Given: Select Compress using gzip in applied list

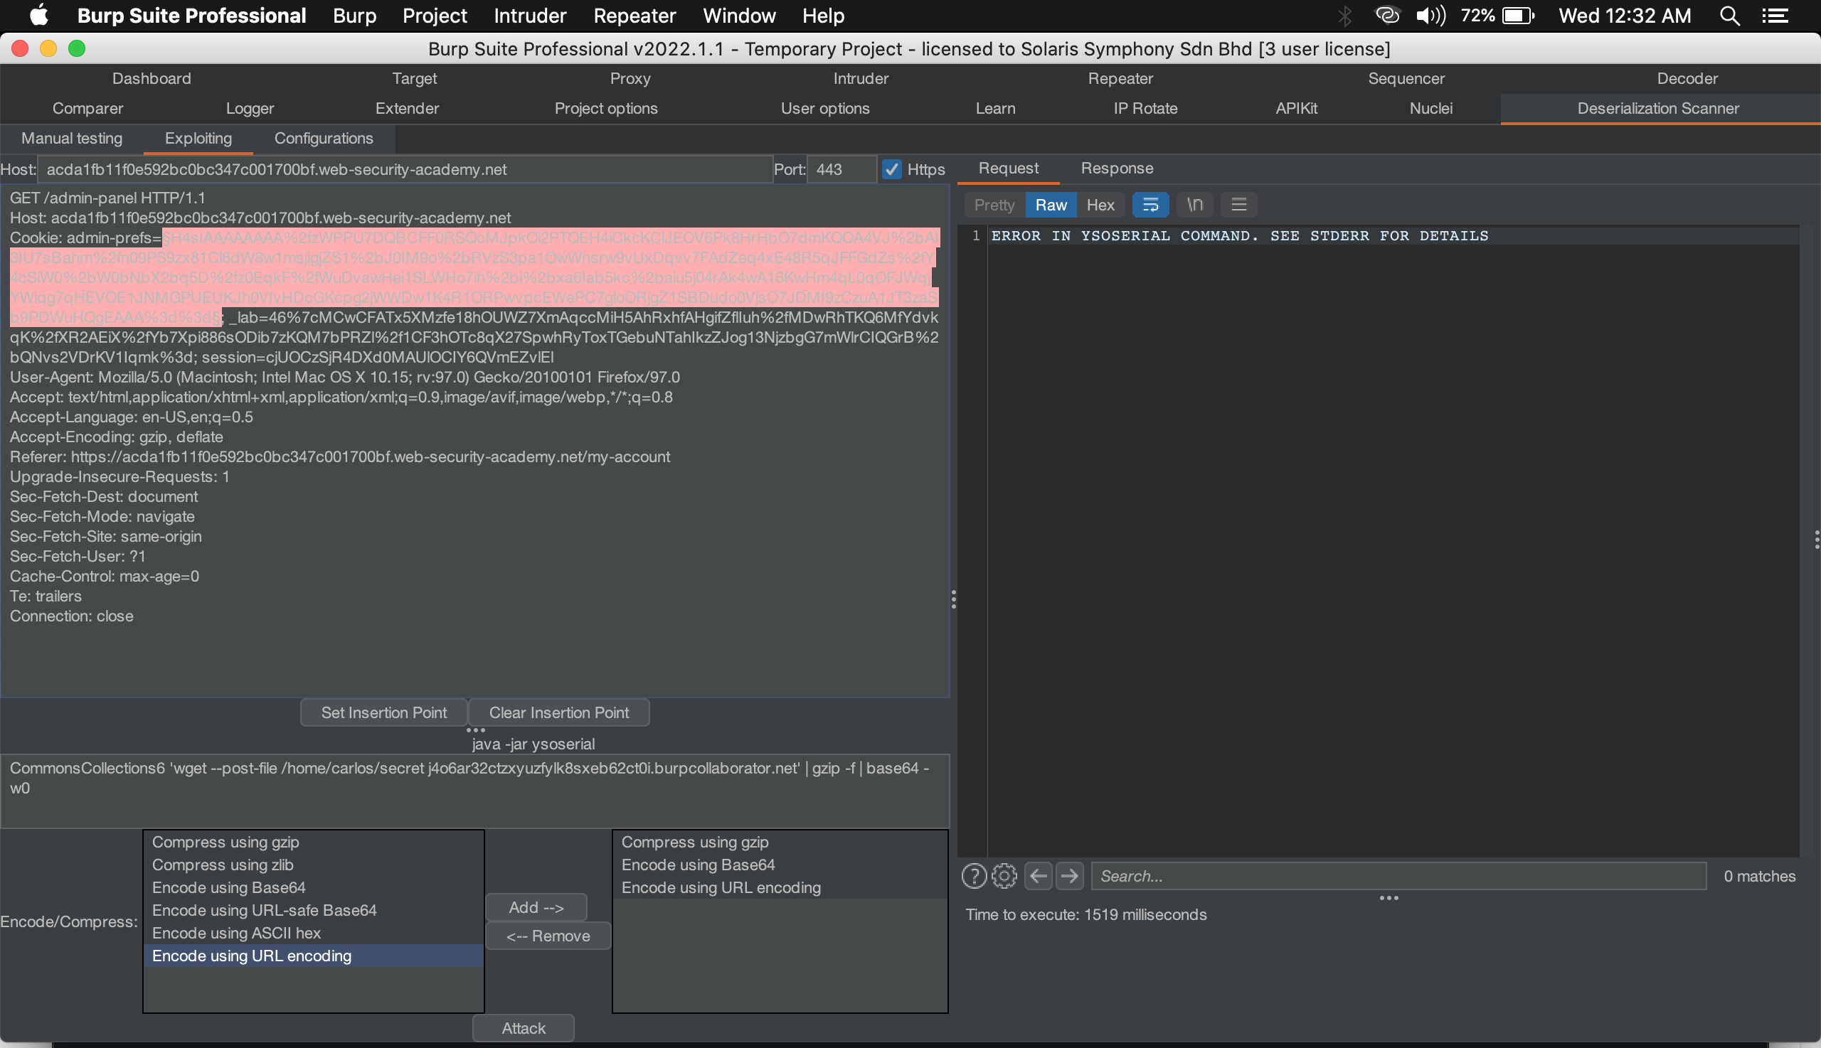Looking at the screenshot, I should [780, 842].
